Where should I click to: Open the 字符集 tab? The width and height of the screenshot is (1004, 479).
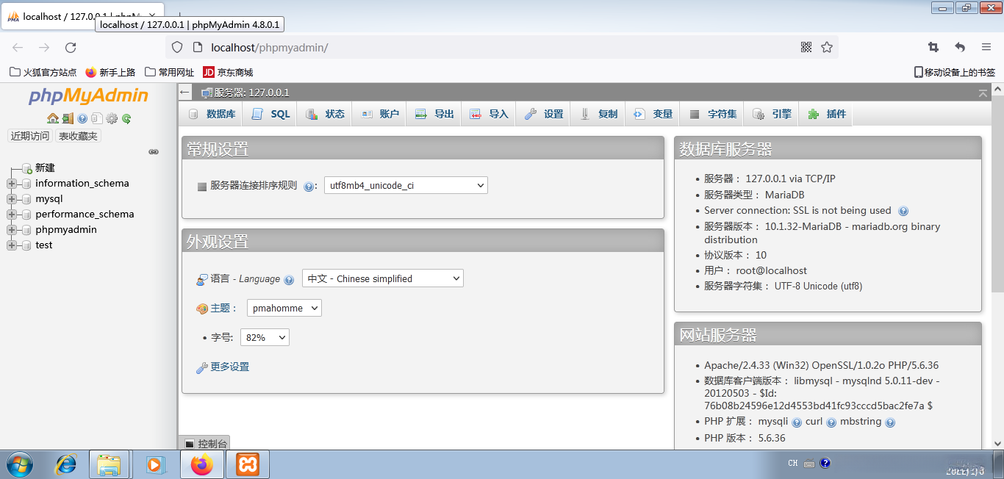(x=712, y=114)
